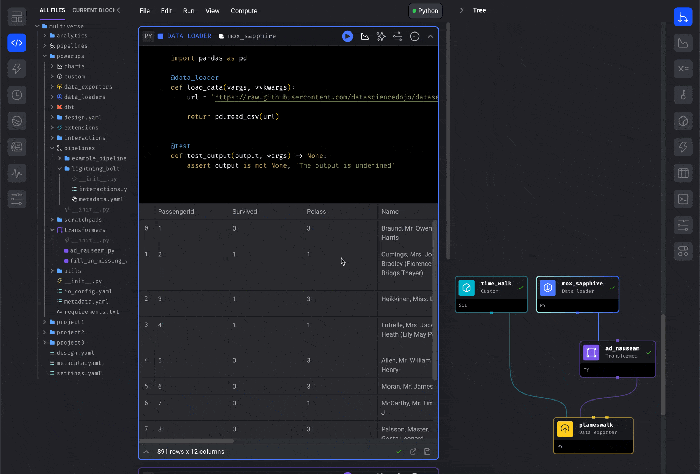Open the Compute menu
The image size is (700, 474).
244,11
